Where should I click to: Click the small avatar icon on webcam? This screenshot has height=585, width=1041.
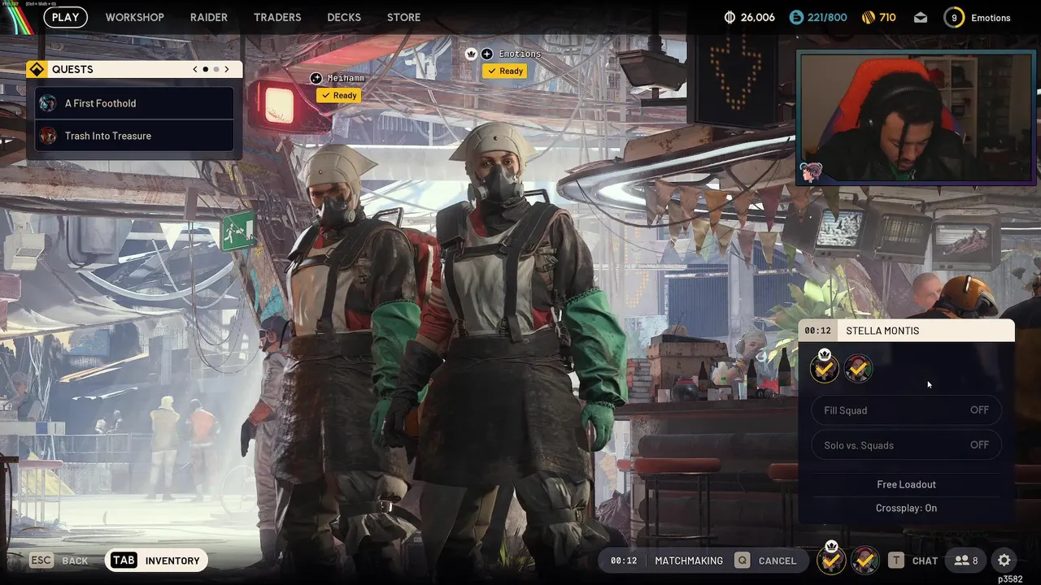(x=811, y=171)
